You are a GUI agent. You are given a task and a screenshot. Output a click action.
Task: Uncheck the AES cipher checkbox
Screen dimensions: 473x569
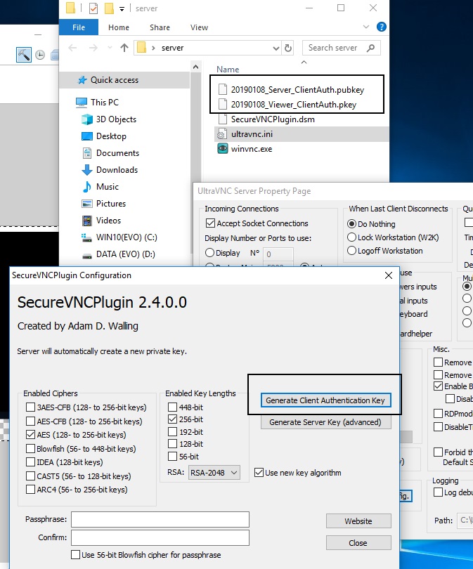tap(30, 434)
